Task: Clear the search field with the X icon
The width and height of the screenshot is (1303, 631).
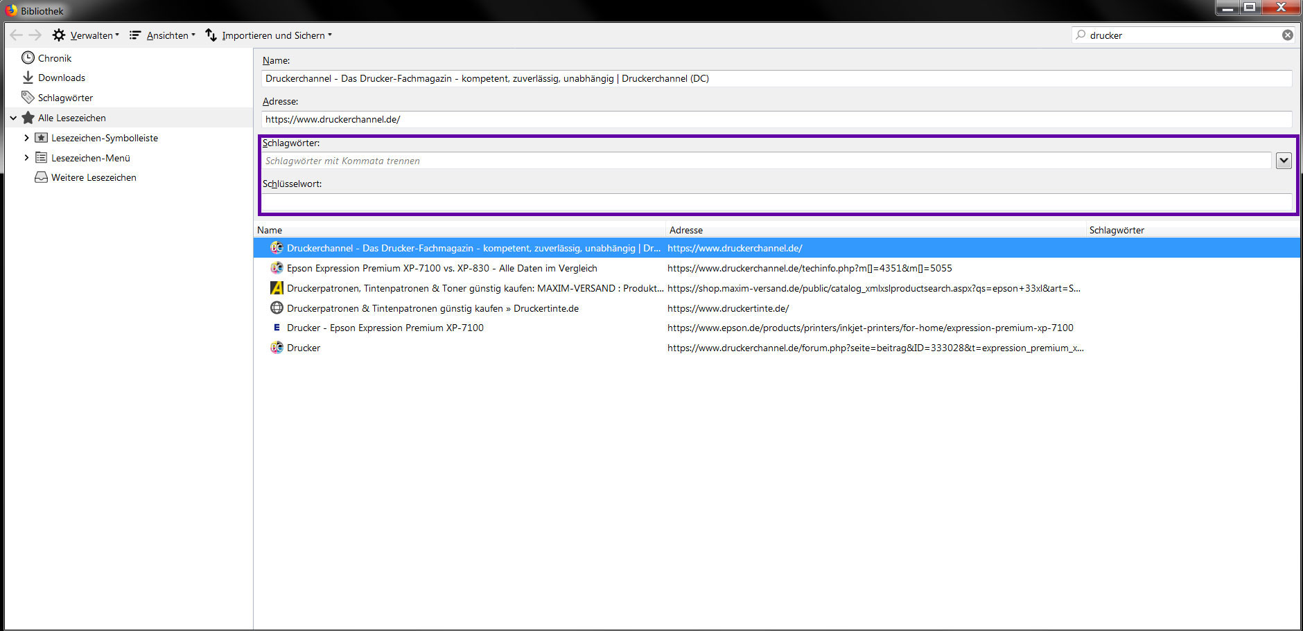Action: click(x=1287, y=35)
